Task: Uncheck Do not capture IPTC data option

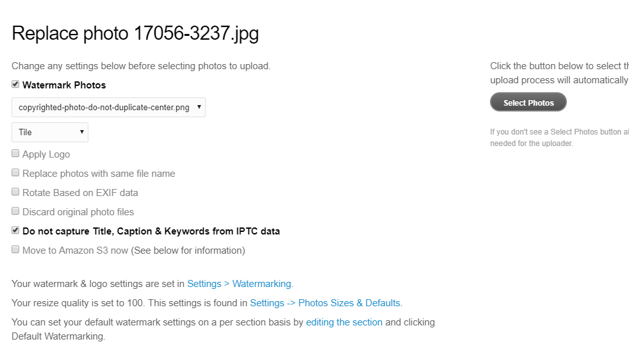Action: tap(15, 231)
